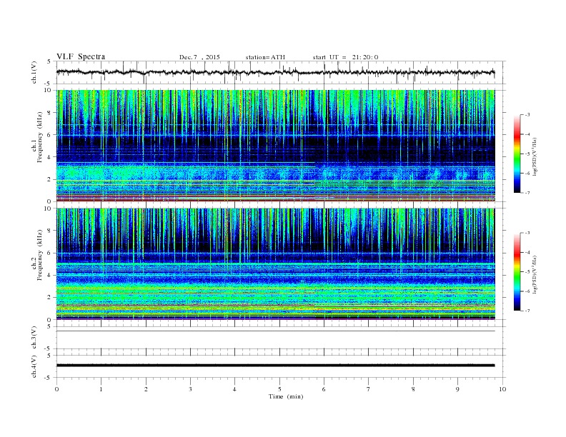566x437 pixels.
Task: Click the "ch.1(V)" waveform axis label
Action: coord(34,72)
